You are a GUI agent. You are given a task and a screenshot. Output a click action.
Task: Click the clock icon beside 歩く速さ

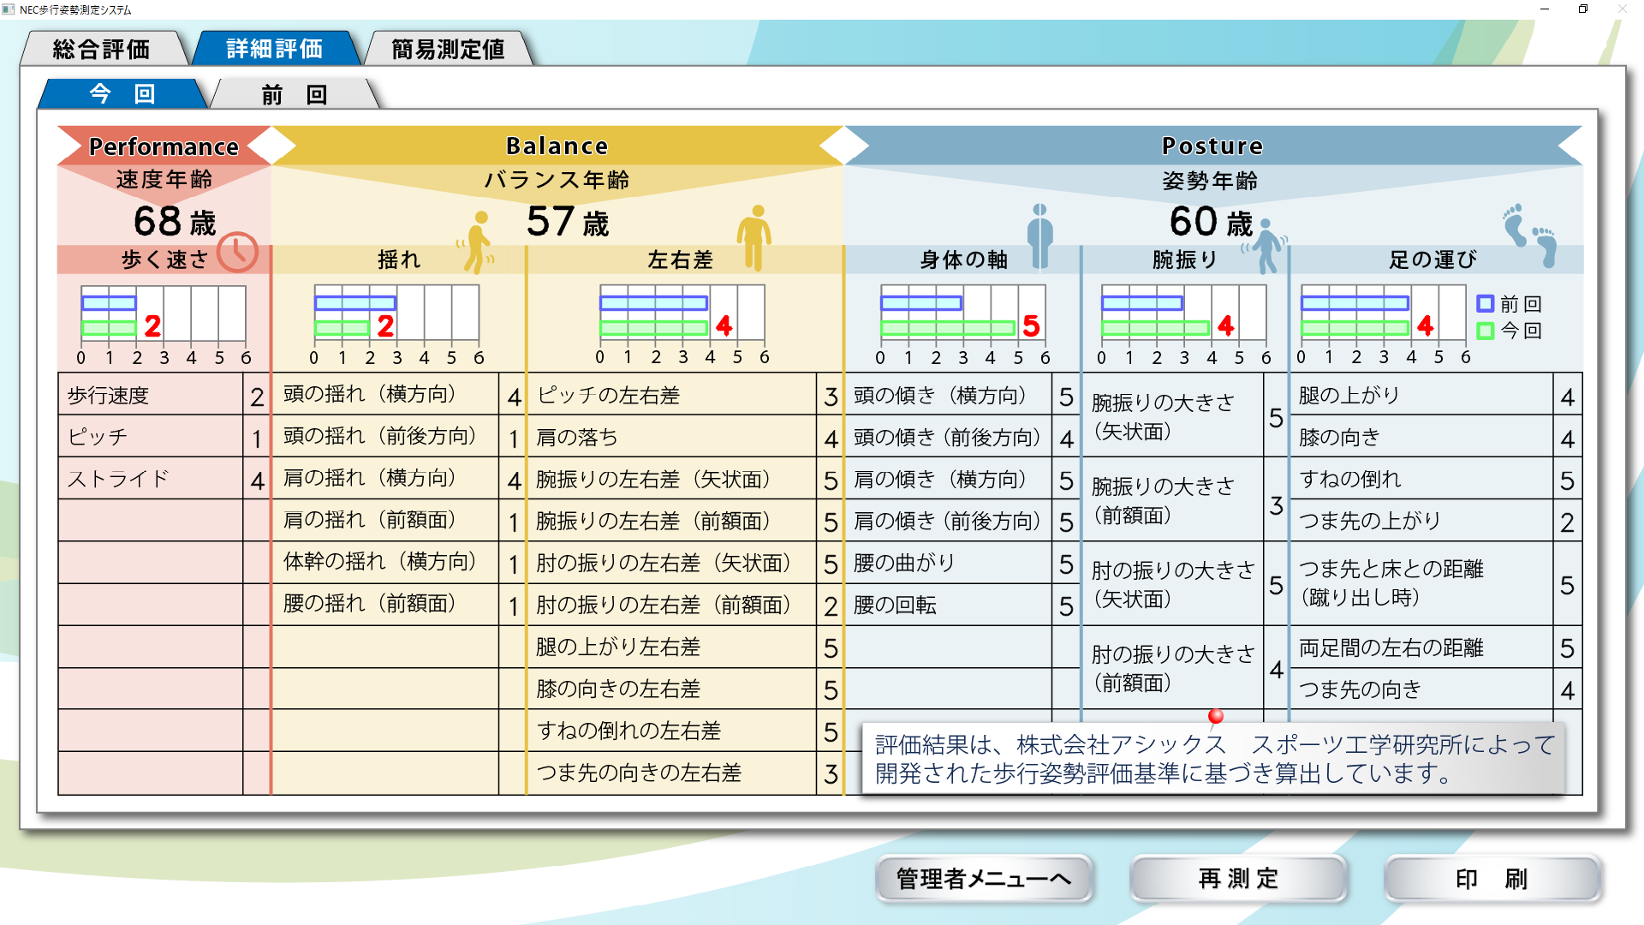point(237,253)
